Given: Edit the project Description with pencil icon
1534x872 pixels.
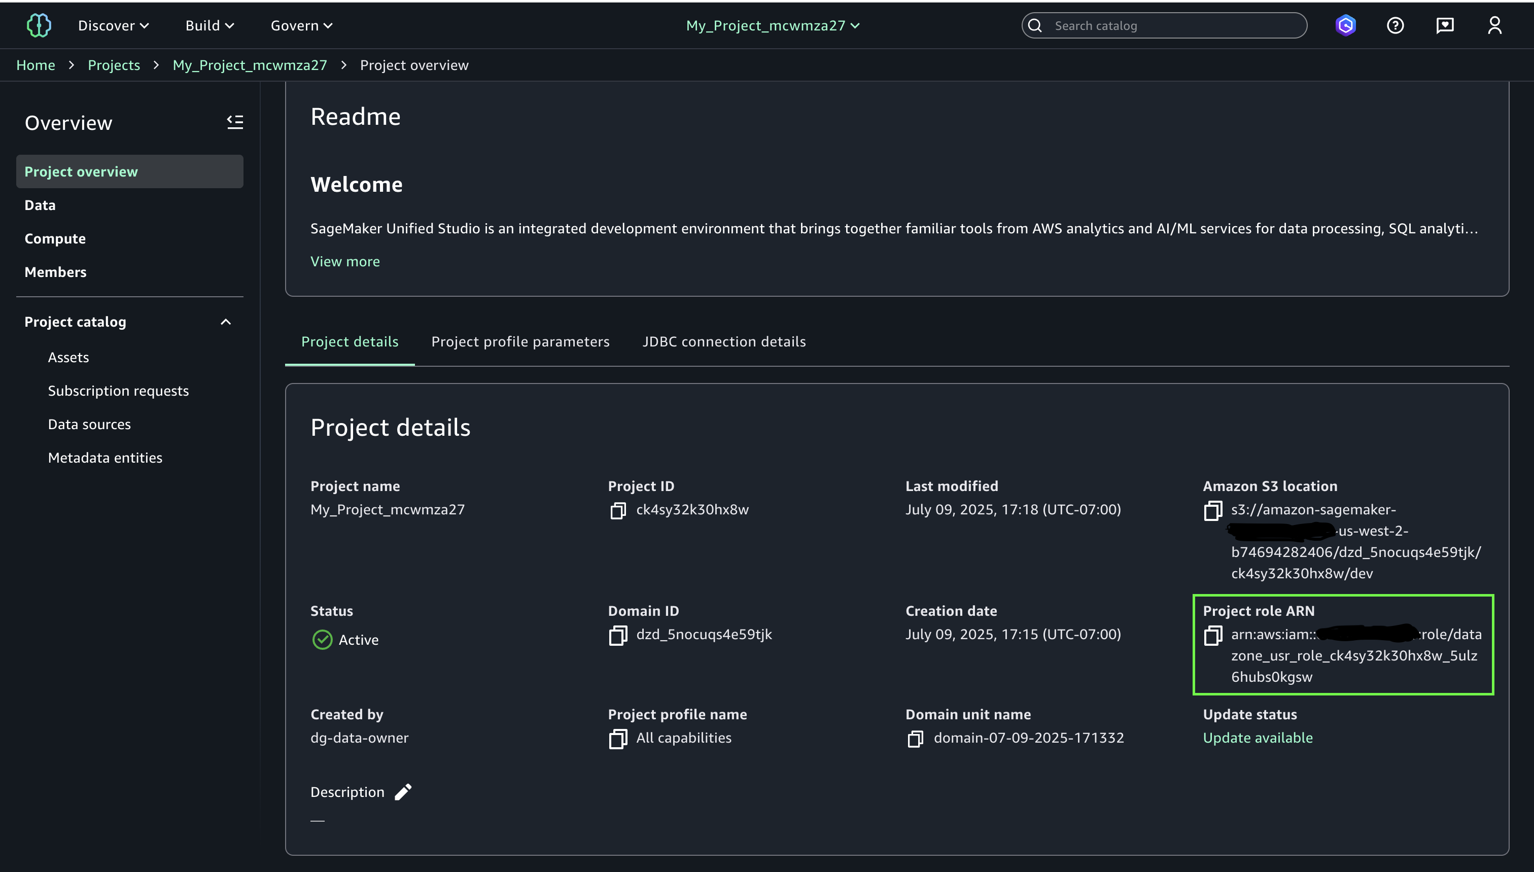Looking at the screenshot, I should pos(403,792).
